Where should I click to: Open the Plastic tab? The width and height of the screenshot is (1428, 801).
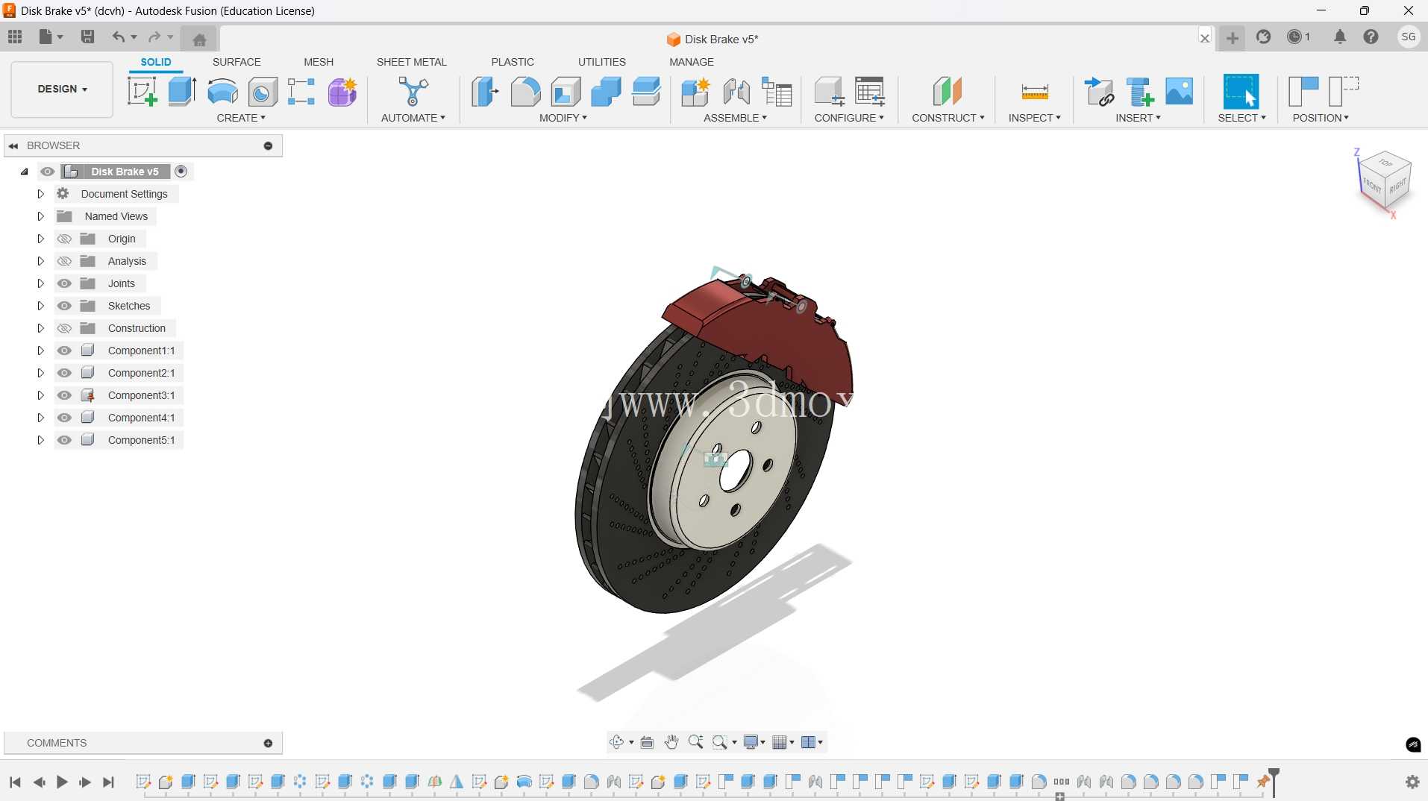pos(513,62)
